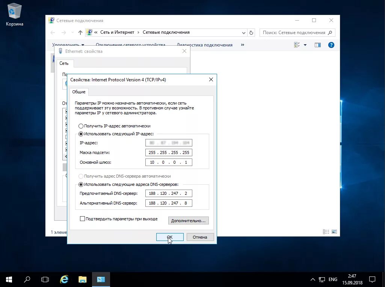Open the taskbar clock showing 2:47

click(352, 280)
